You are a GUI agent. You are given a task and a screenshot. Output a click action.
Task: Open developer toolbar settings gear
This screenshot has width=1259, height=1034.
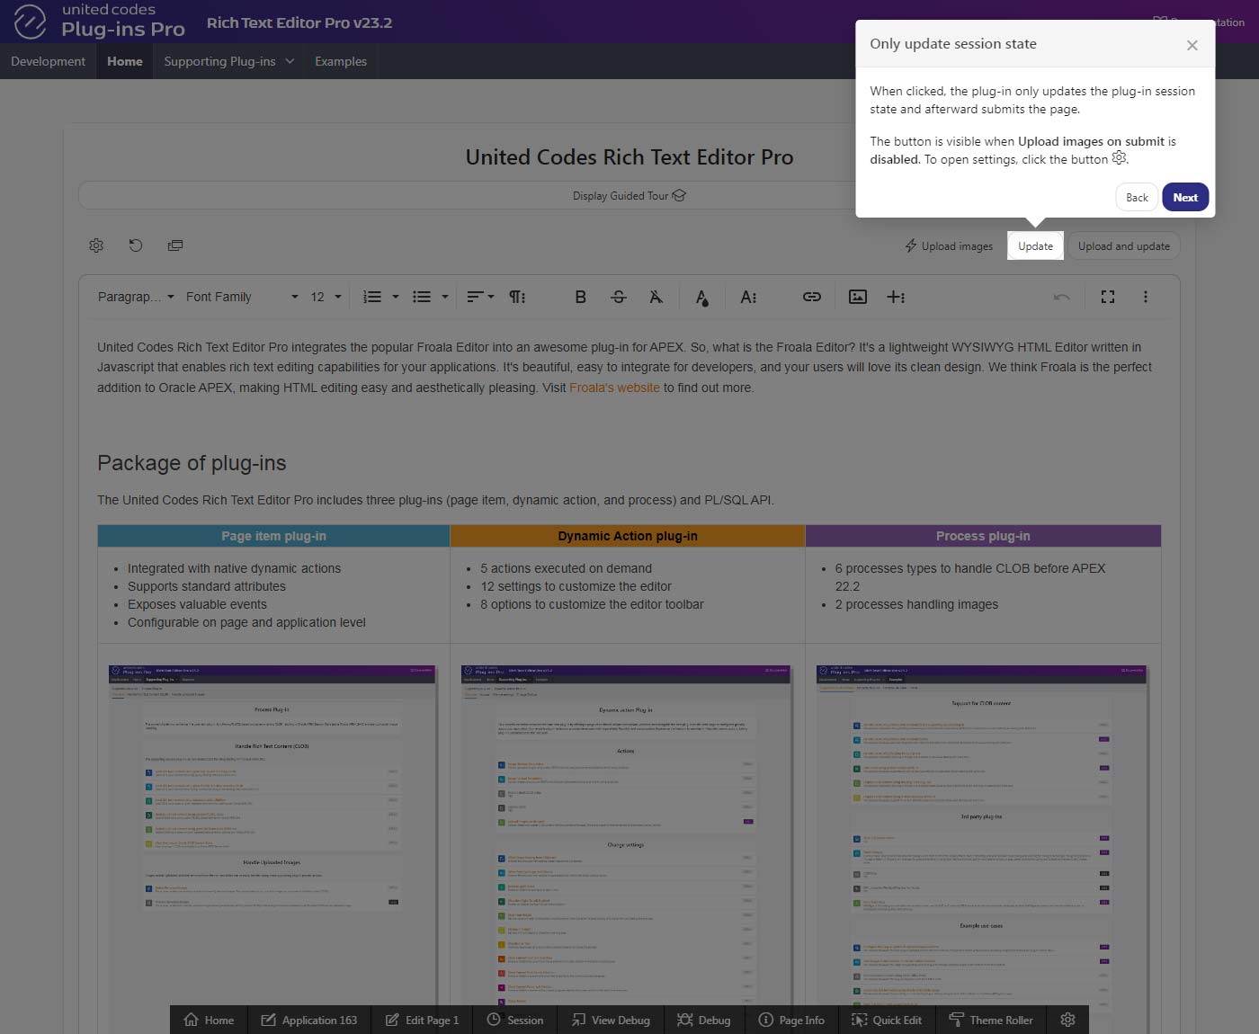tap(1067, 1020)
